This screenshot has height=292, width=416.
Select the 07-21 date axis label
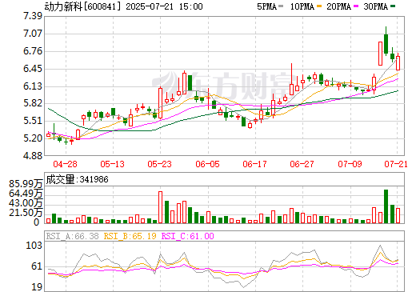(396, 164)
